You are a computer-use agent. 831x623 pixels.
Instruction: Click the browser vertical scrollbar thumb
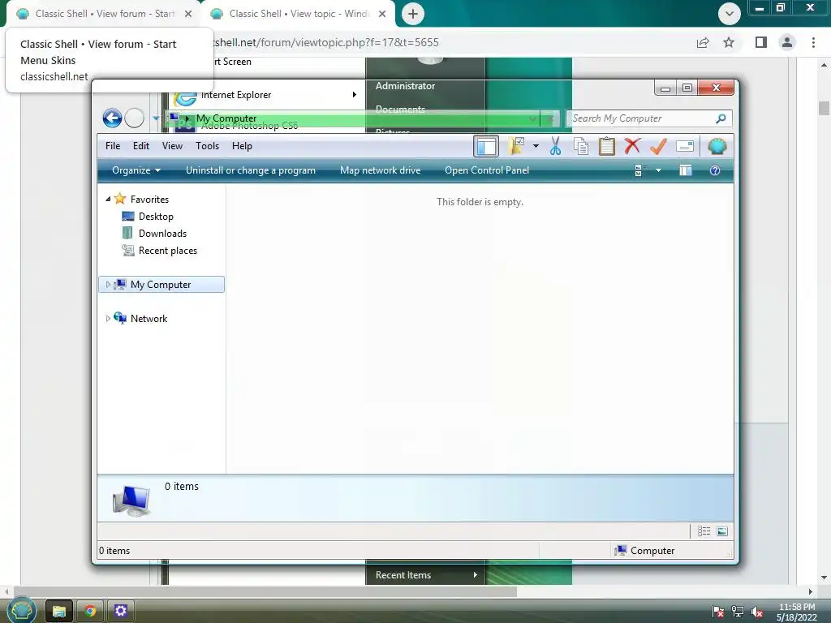click(824, 108)
